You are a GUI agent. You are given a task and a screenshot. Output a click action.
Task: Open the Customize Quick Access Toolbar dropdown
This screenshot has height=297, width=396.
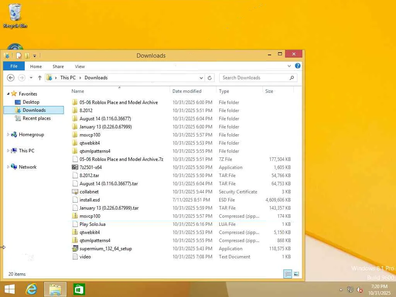pos(34,56)
